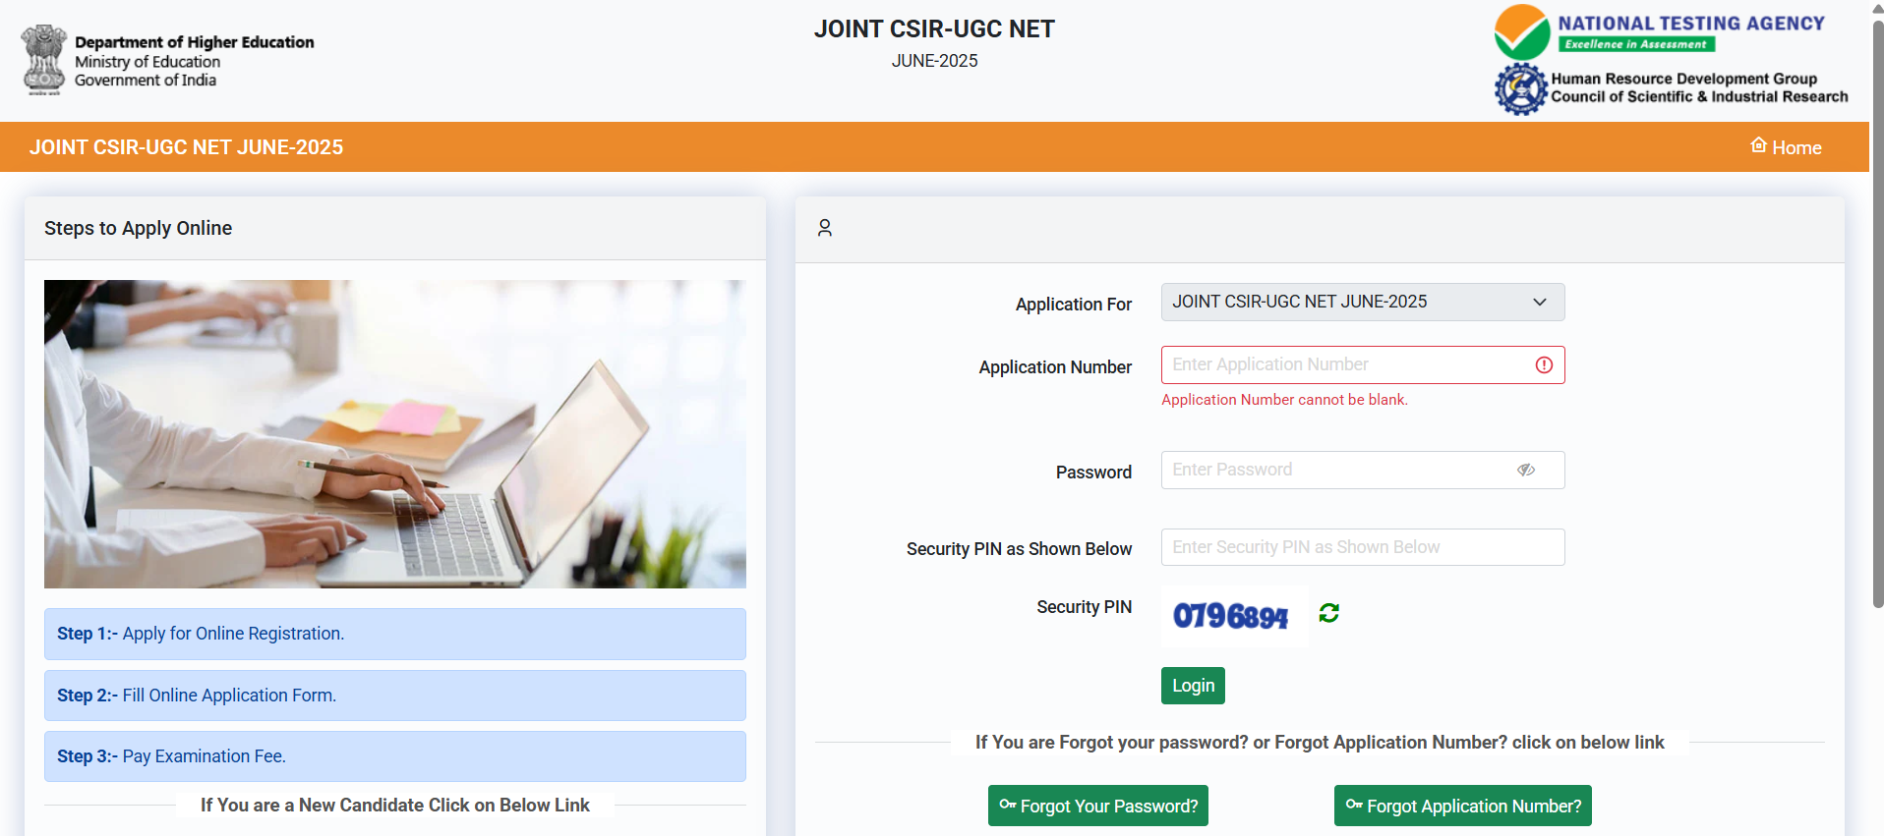Click the CSIR gear logo
Screen dimensions: 1884x836
pos(1521,89)
